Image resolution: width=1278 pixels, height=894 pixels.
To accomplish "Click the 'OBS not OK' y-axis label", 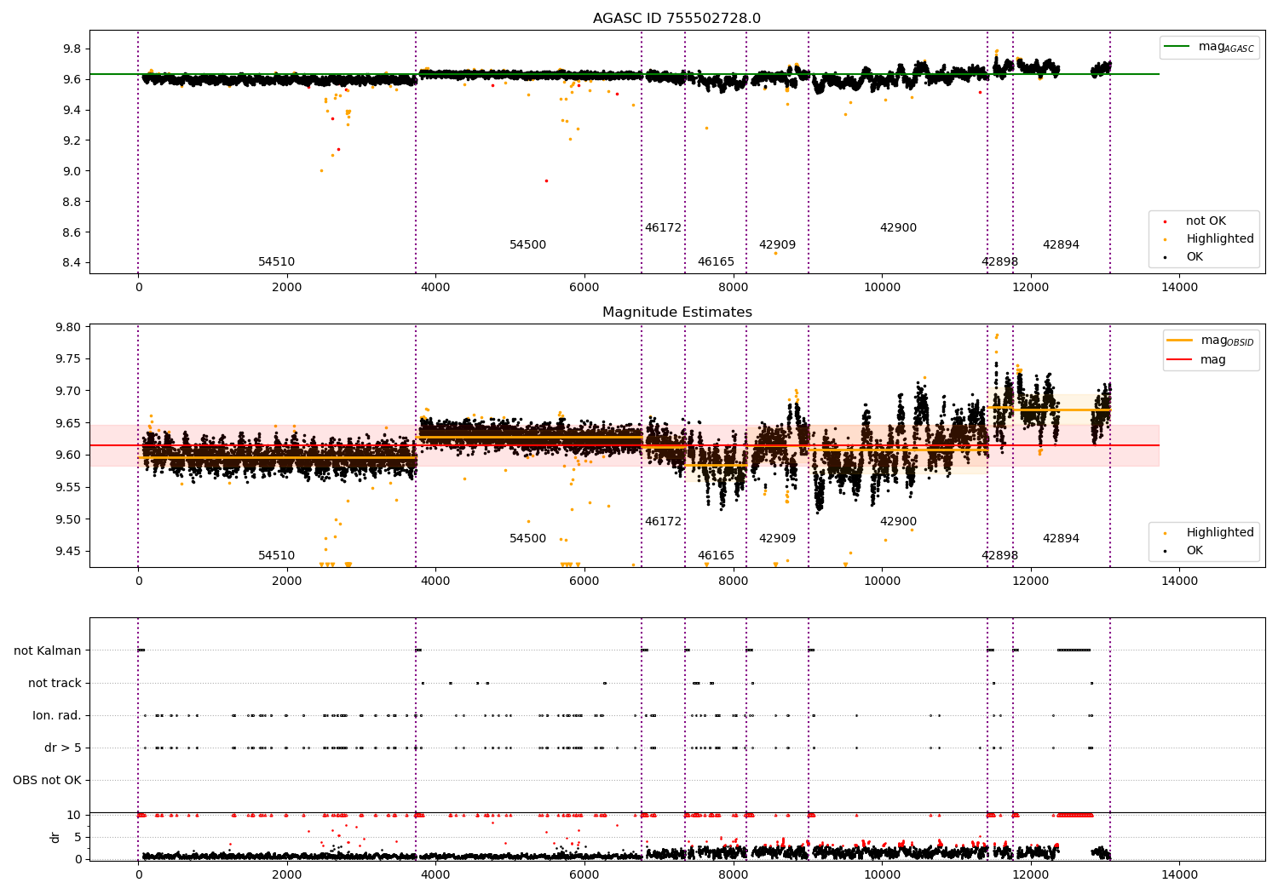I will [48, 781].
